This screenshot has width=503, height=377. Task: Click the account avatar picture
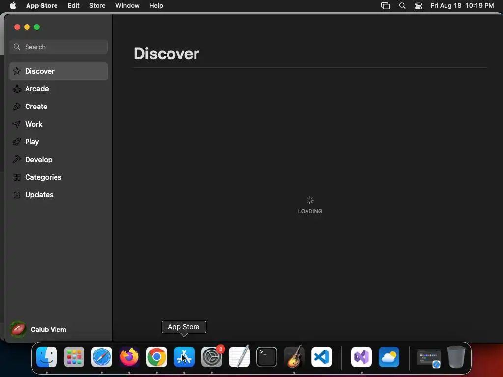coord(18,329)
